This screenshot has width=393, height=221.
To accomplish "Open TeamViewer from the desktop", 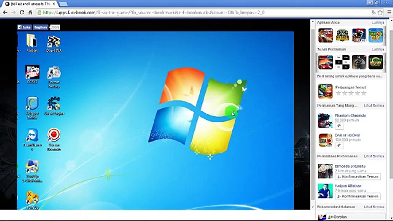I will pyautogui.click(x=32, y=140).
